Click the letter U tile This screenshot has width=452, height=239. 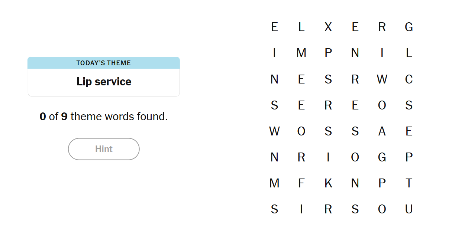409,209
